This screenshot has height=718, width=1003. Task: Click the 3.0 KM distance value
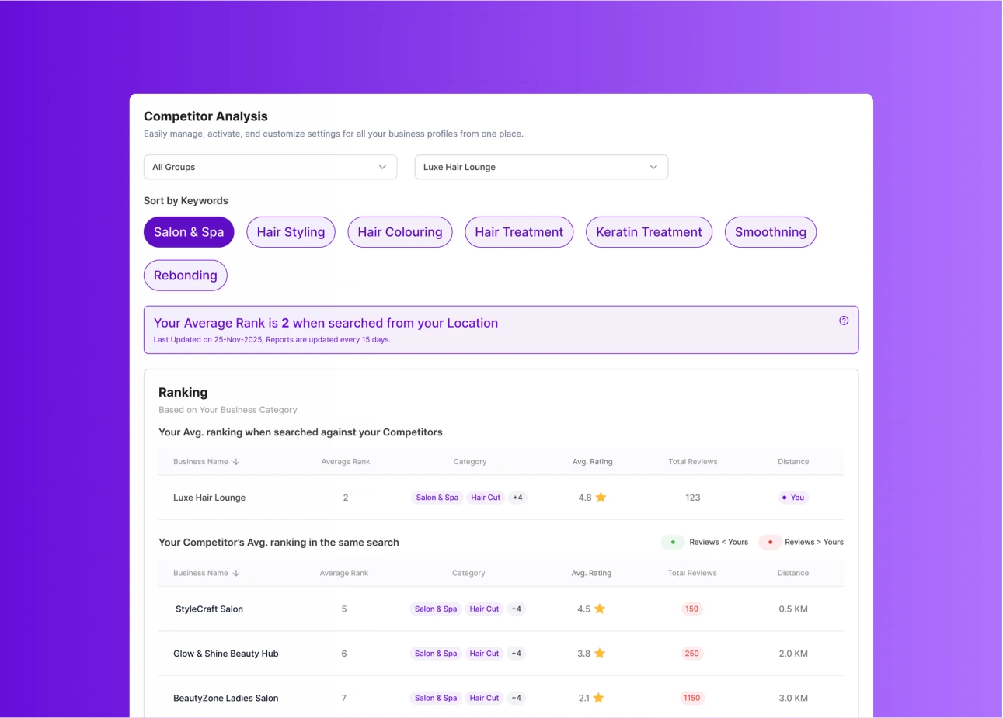click(x=793, y=698)
